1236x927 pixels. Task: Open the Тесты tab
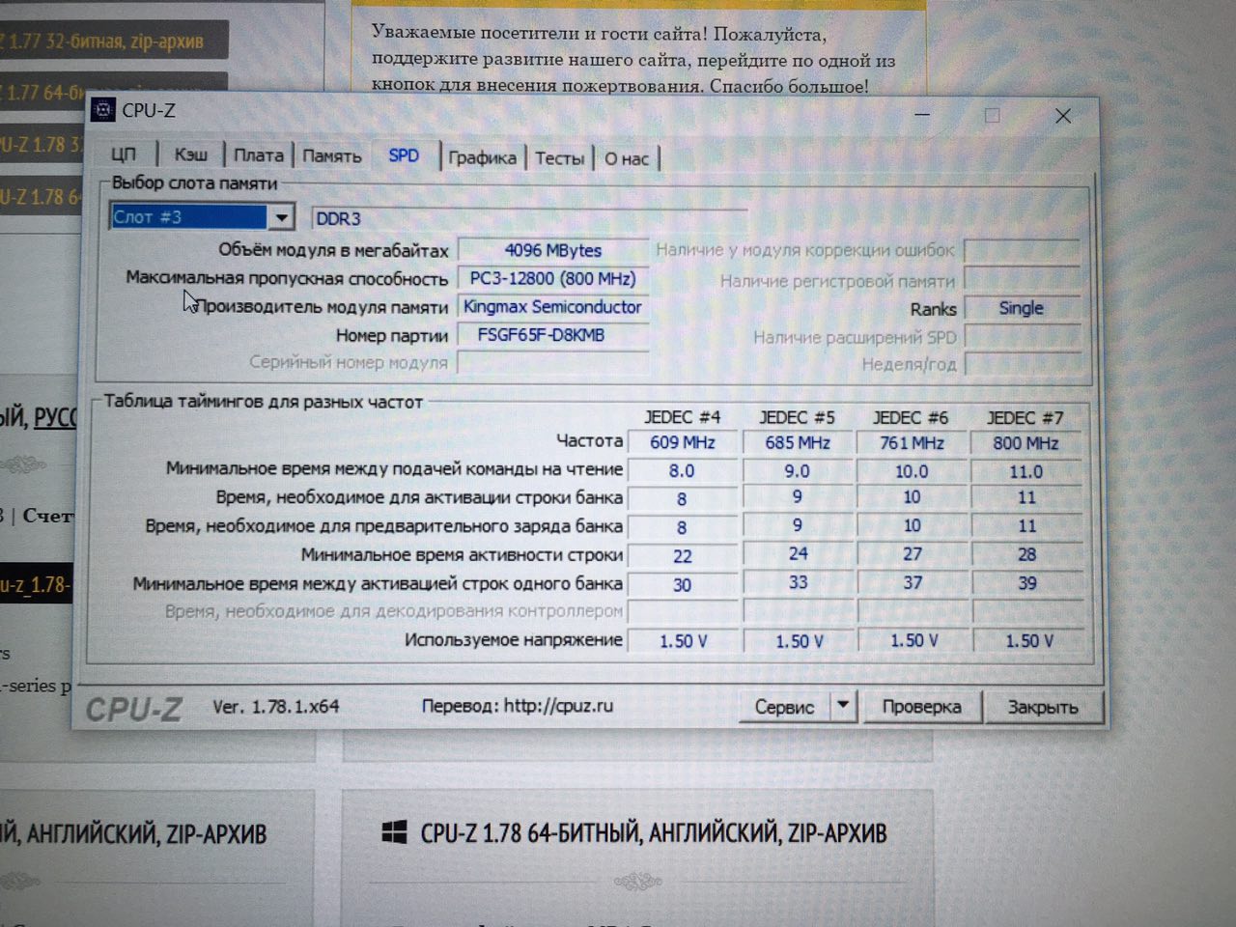click(x=560, y=158)
